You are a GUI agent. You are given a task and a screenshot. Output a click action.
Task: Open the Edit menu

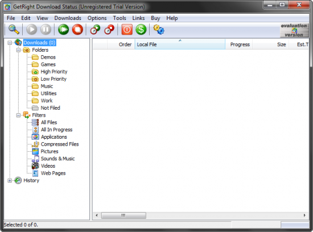[x=26, y=18]
